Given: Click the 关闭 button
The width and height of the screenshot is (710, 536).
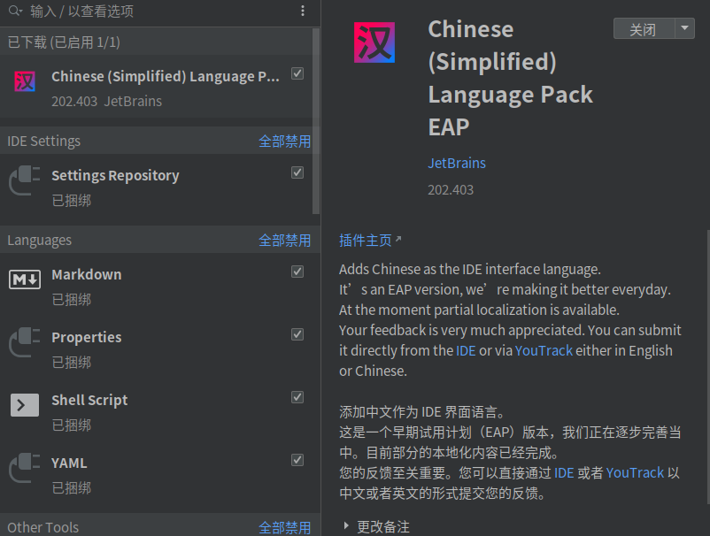Looking at the screenshot, I should [x=644, y=28].
